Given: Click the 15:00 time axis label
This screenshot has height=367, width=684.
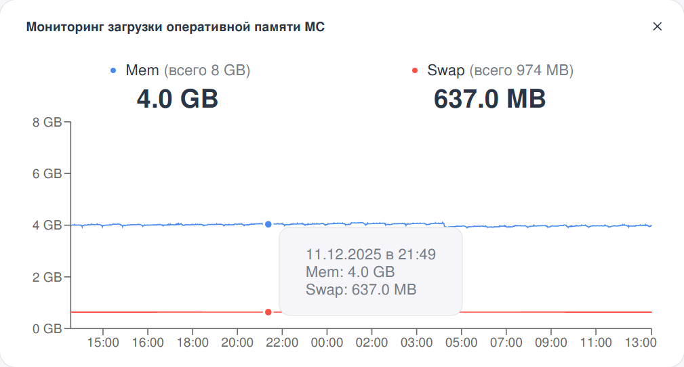Looking at the screenshot, I should coord(103,343).
